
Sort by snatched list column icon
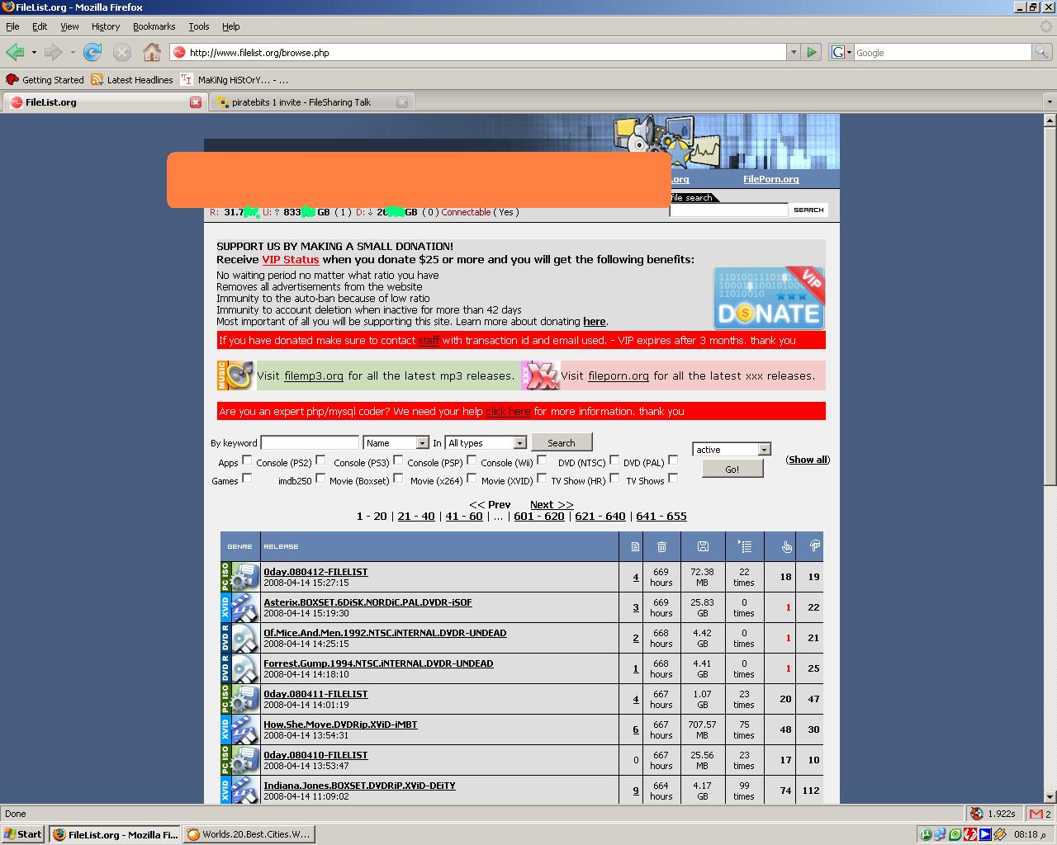pos(744,546)
